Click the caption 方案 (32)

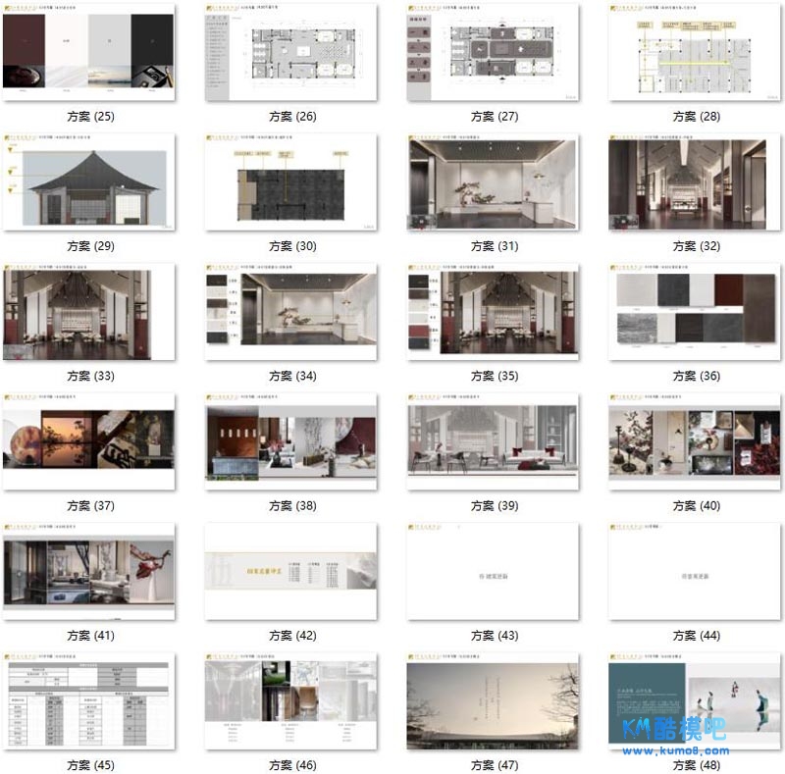pos(696,246)
